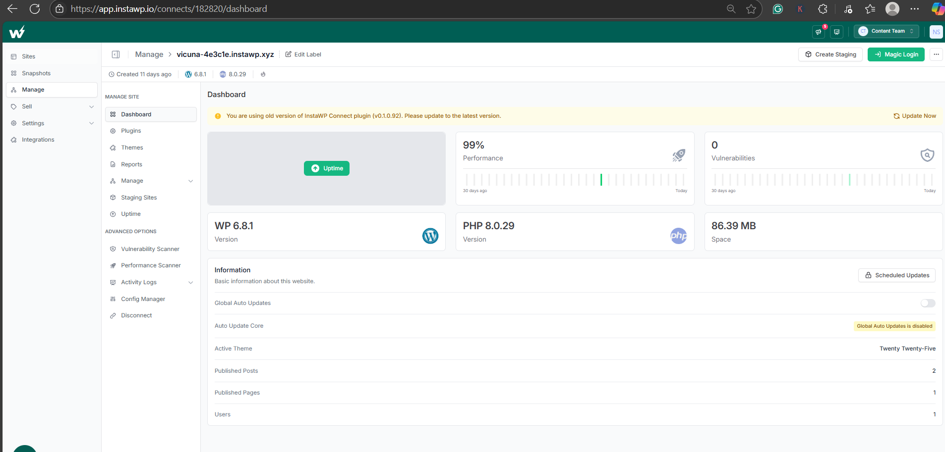Click the browser zoom magnifier icon
The width and height of the screenshot is (945, 452).
pyautogui.click(x=731, y=9)
